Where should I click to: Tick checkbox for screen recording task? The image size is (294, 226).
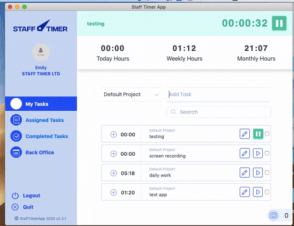pyautogui.click(x=267, y=153)
